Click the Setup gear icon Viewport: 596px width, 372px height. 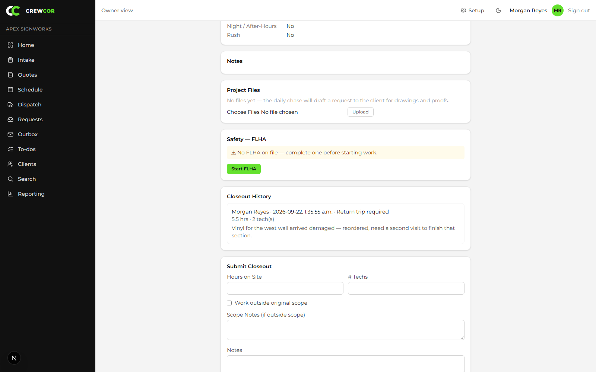click(463, 10)
